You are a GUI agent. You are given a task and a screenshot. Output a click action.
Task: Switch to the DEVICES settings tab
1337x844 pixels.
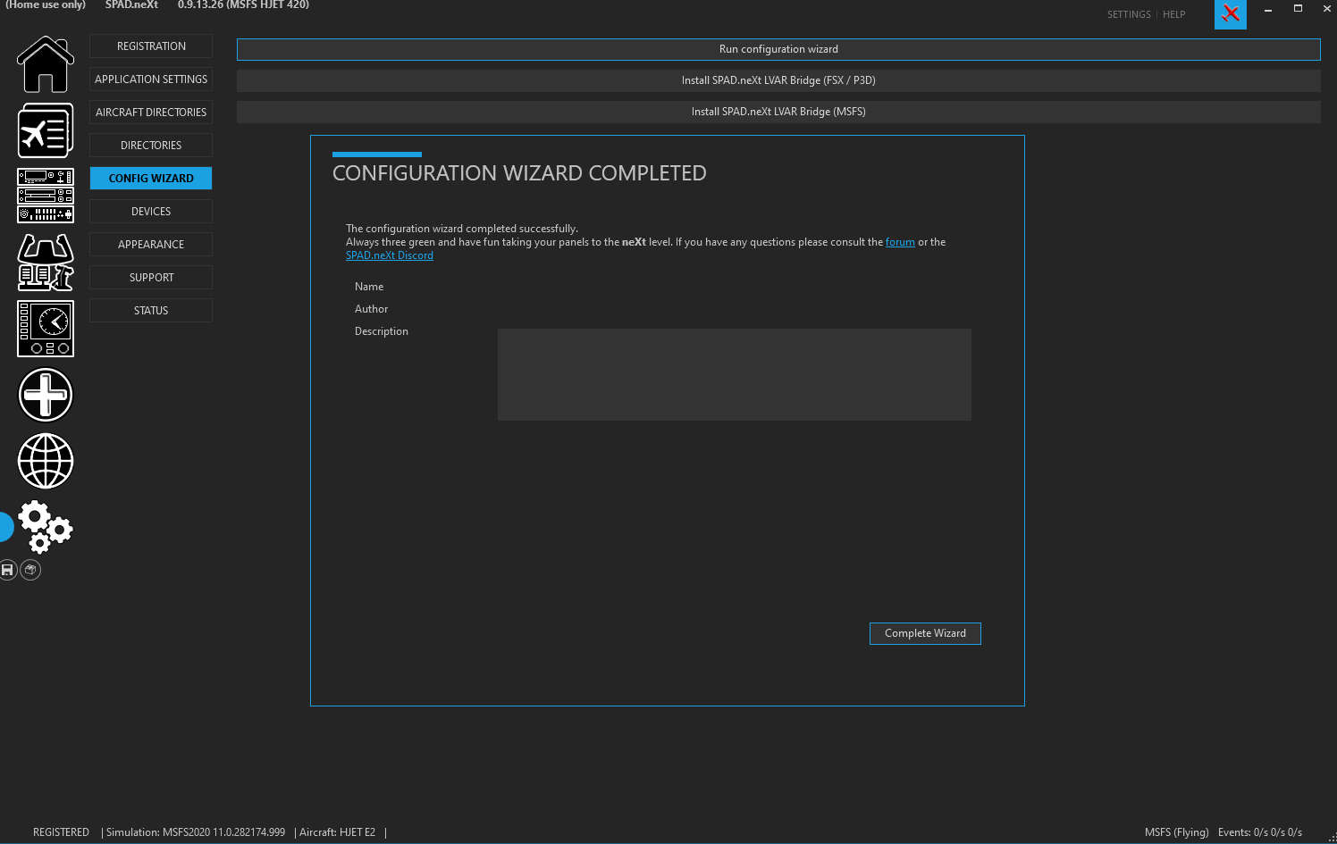(151, 212)
